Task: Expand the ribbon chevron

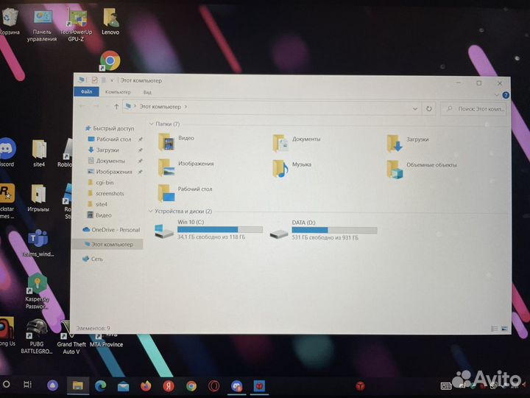Action: 497,95
